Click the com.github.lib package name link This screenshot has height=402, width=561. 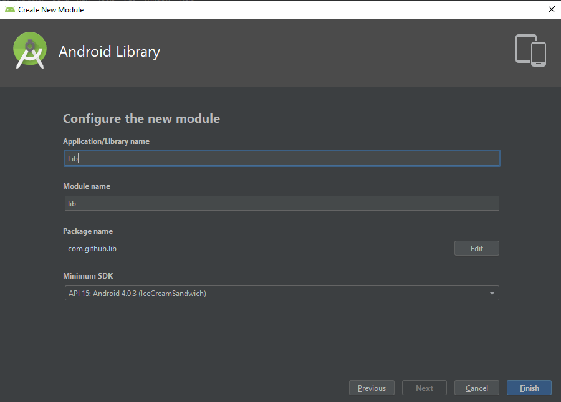click(x=92, y=248)
